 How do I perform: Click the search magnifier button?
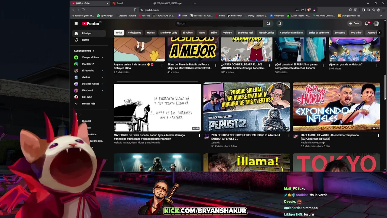click(x=268, y=23)
